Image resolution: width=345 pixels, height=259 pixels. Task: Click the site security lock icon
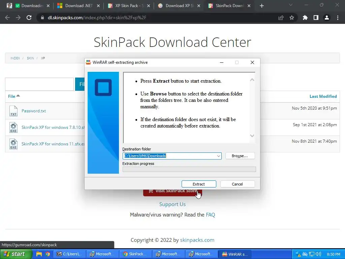42,18
